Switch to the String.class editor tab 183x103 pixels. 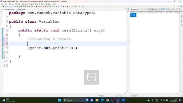tap(21, 9)
